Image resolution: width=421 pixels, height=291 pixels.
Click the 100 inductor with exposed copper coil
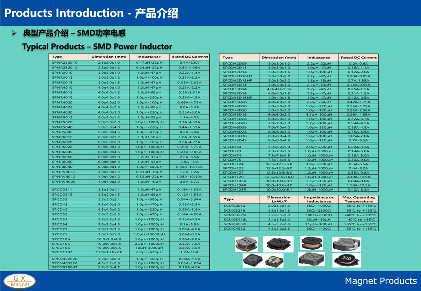(311, 243)
